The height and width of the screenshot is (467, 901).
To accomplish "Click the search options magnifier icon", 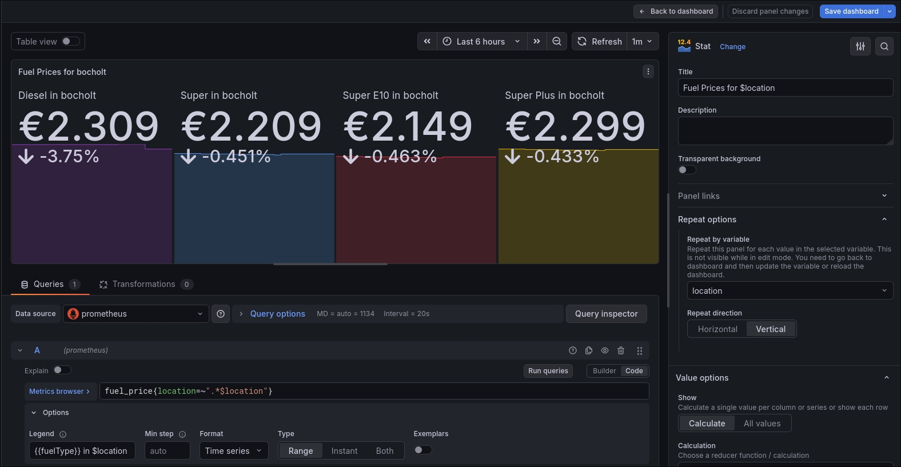I will 884,46.
